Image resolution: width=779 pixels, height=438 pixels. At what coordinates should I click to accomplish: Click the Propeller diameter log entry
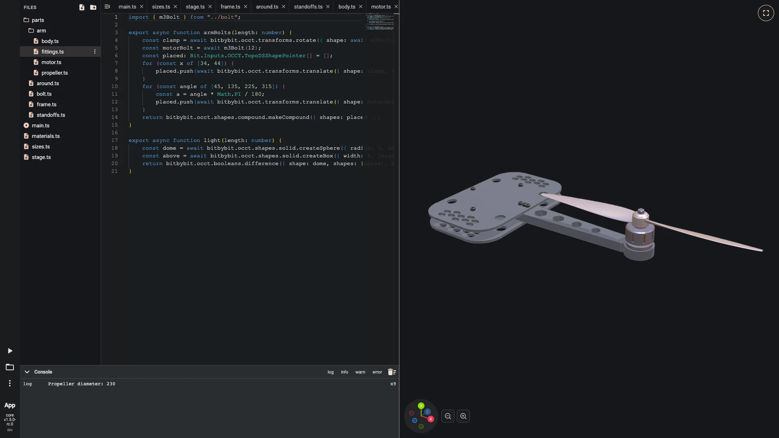pyautogui.click(x=82, y=384)
